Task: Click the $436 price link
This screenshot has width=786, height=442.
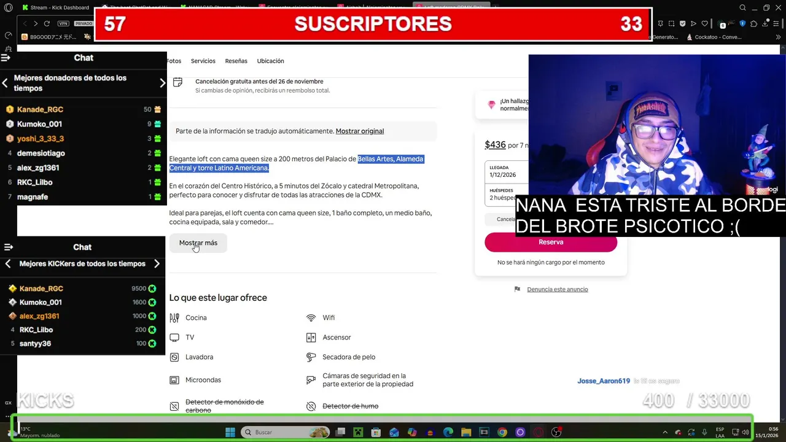Action: pos(495,145)
